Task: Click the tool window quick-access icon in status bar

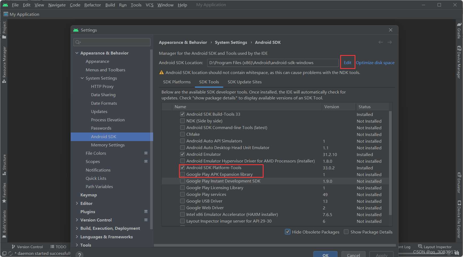Action: pos(4,253)
